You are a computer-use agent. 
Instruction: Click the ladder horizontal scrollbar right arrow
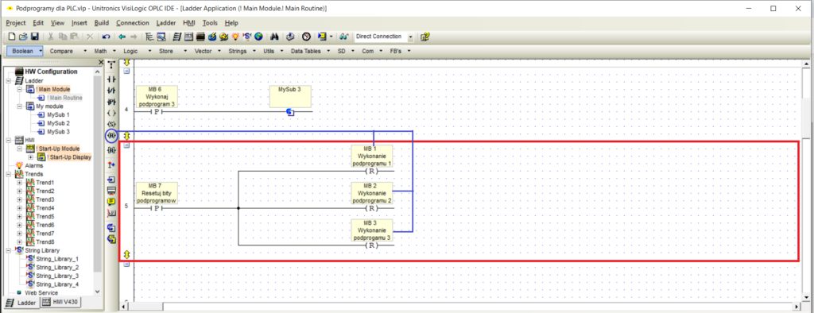point(797,306)
